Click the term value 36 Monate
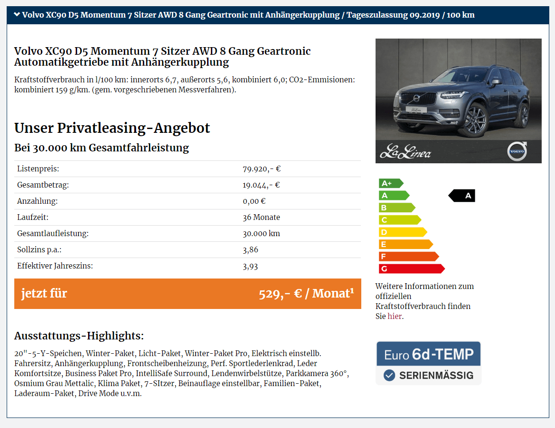This screenshot has width=555, height=428. click(261, 218)
